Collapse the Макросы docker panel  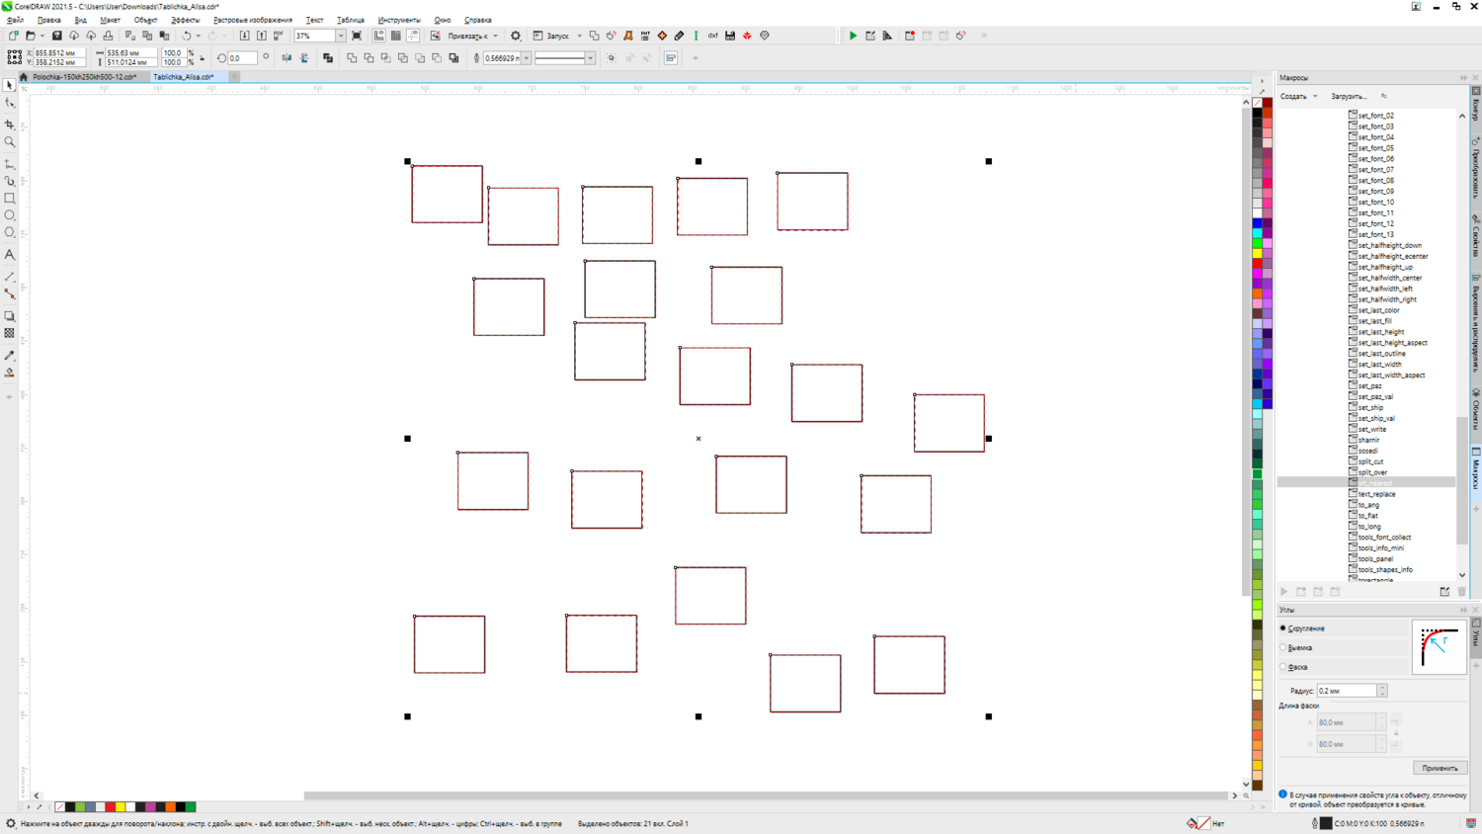click(1463, 78)
